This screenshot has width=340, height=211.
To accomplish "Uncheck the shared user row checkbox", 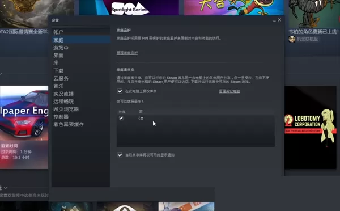I will [x=121, y=118].
